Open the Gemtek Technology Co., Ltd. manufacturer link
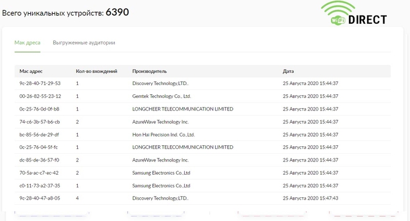Image resolution: width=410 pixels, height=221 pixels. click(x=161, y=96)
